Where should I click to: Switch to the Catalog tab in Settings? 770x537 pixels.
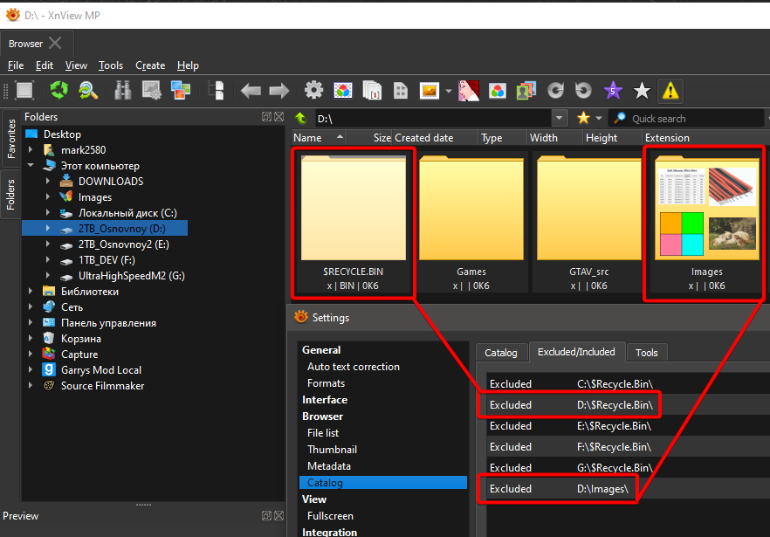click(x=501, y=352)
